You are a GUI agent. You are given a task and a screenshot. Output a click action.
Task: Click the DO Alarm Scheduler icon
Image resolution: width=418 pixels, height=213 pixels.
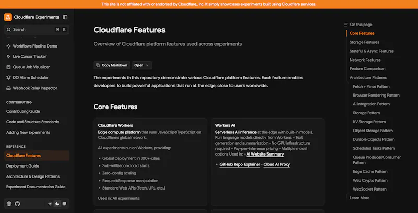8,78
